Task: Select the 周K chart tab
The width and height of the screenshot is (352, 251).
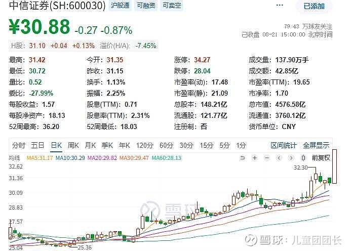Action: [73, 145]
